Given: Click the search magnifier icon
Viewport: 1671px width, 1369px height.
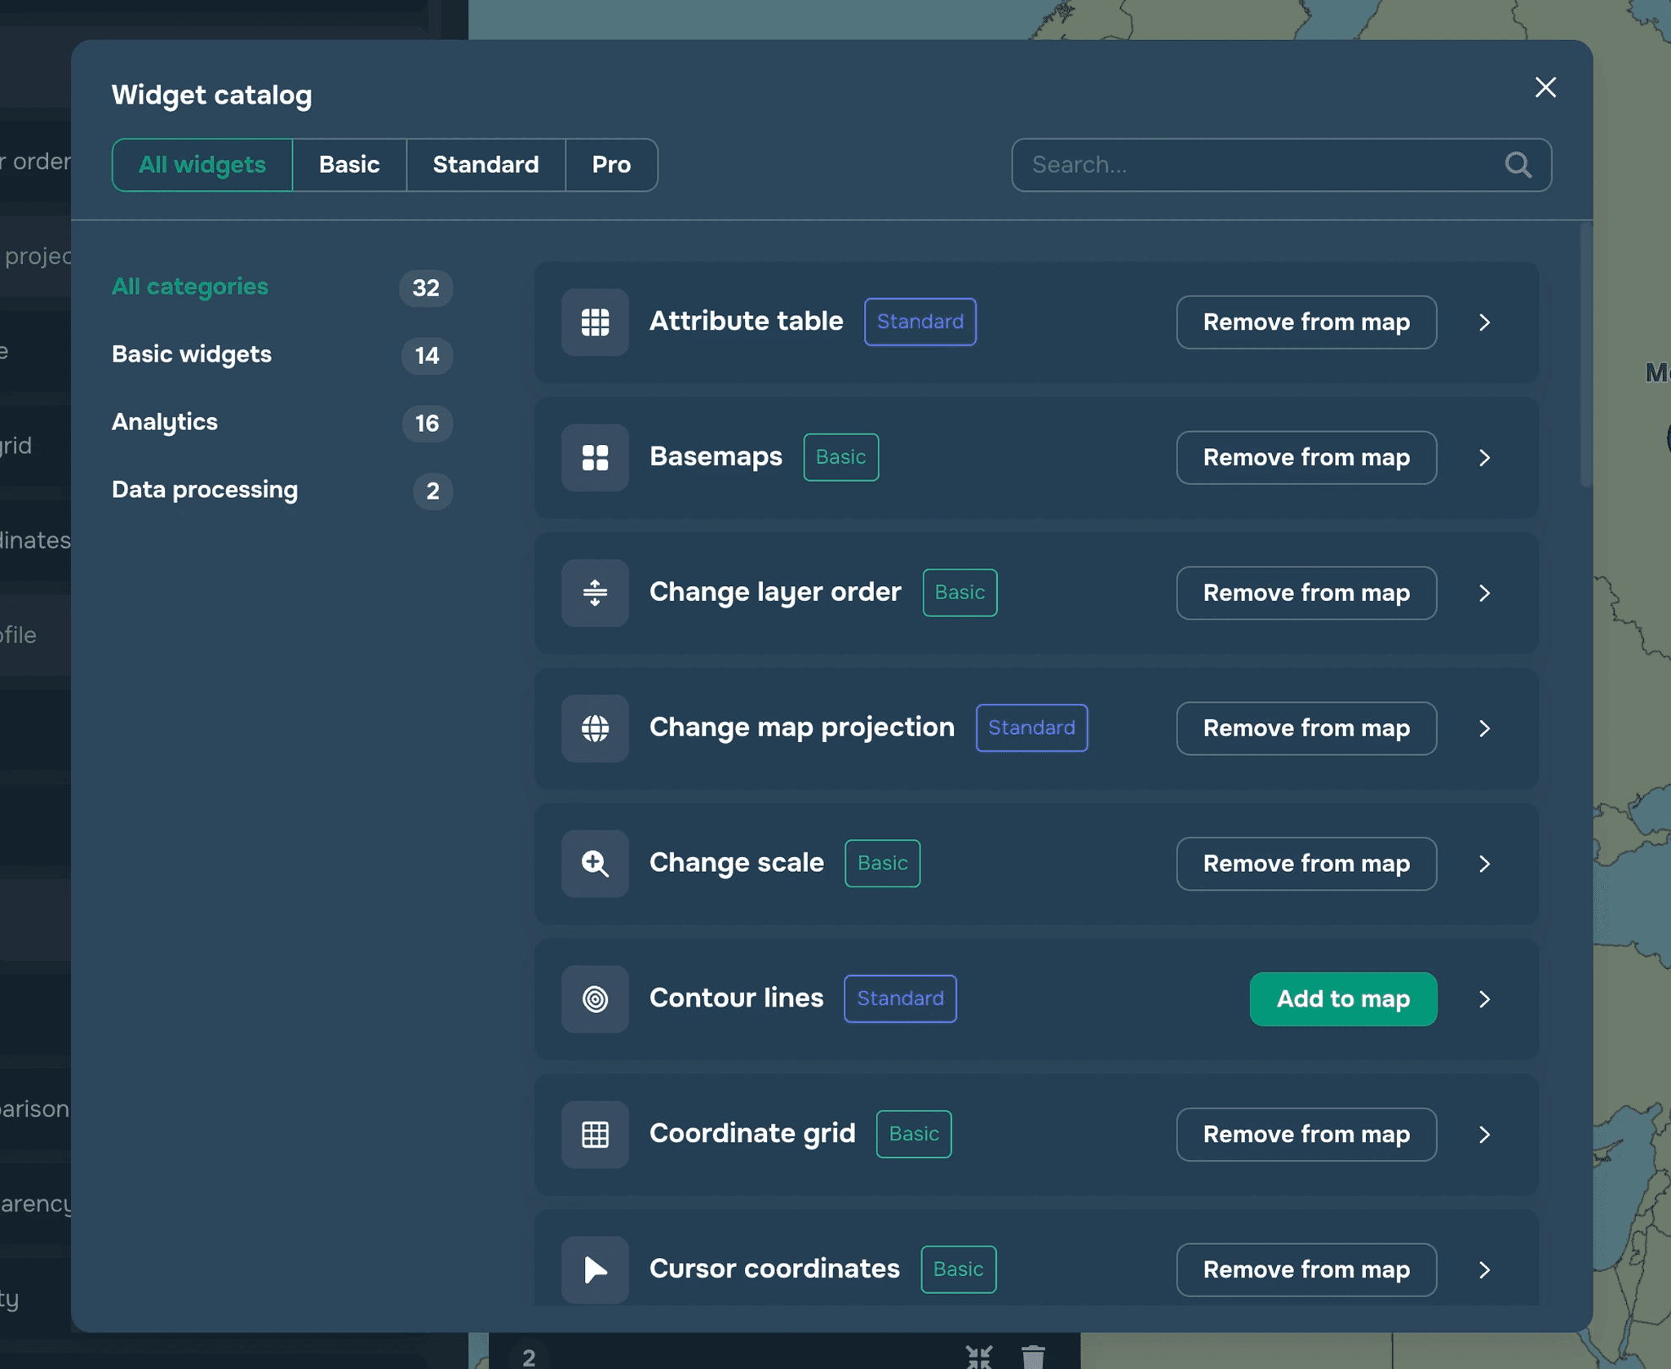Looking at the screenshot, I should click(1518, 165).
